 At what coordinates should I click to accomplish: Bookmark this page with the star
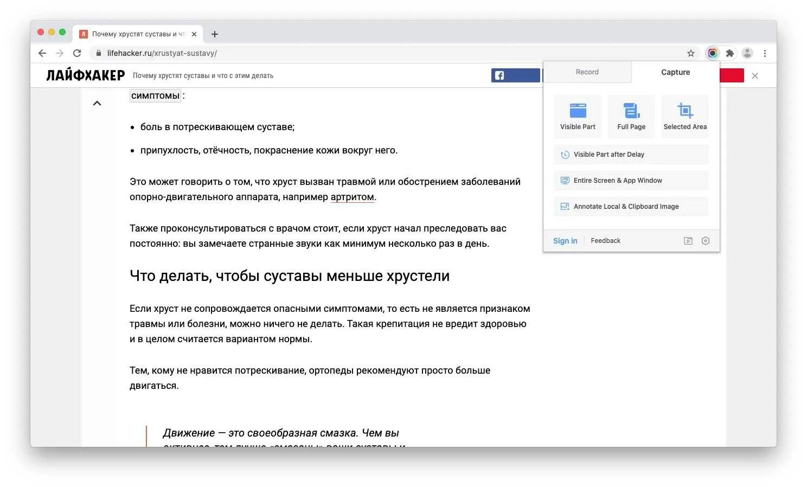pos(691,53)
